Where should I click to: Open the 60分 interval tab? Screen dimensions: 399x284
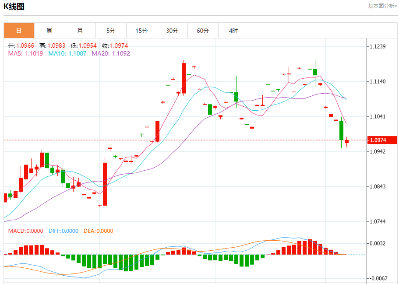point(203,31)
